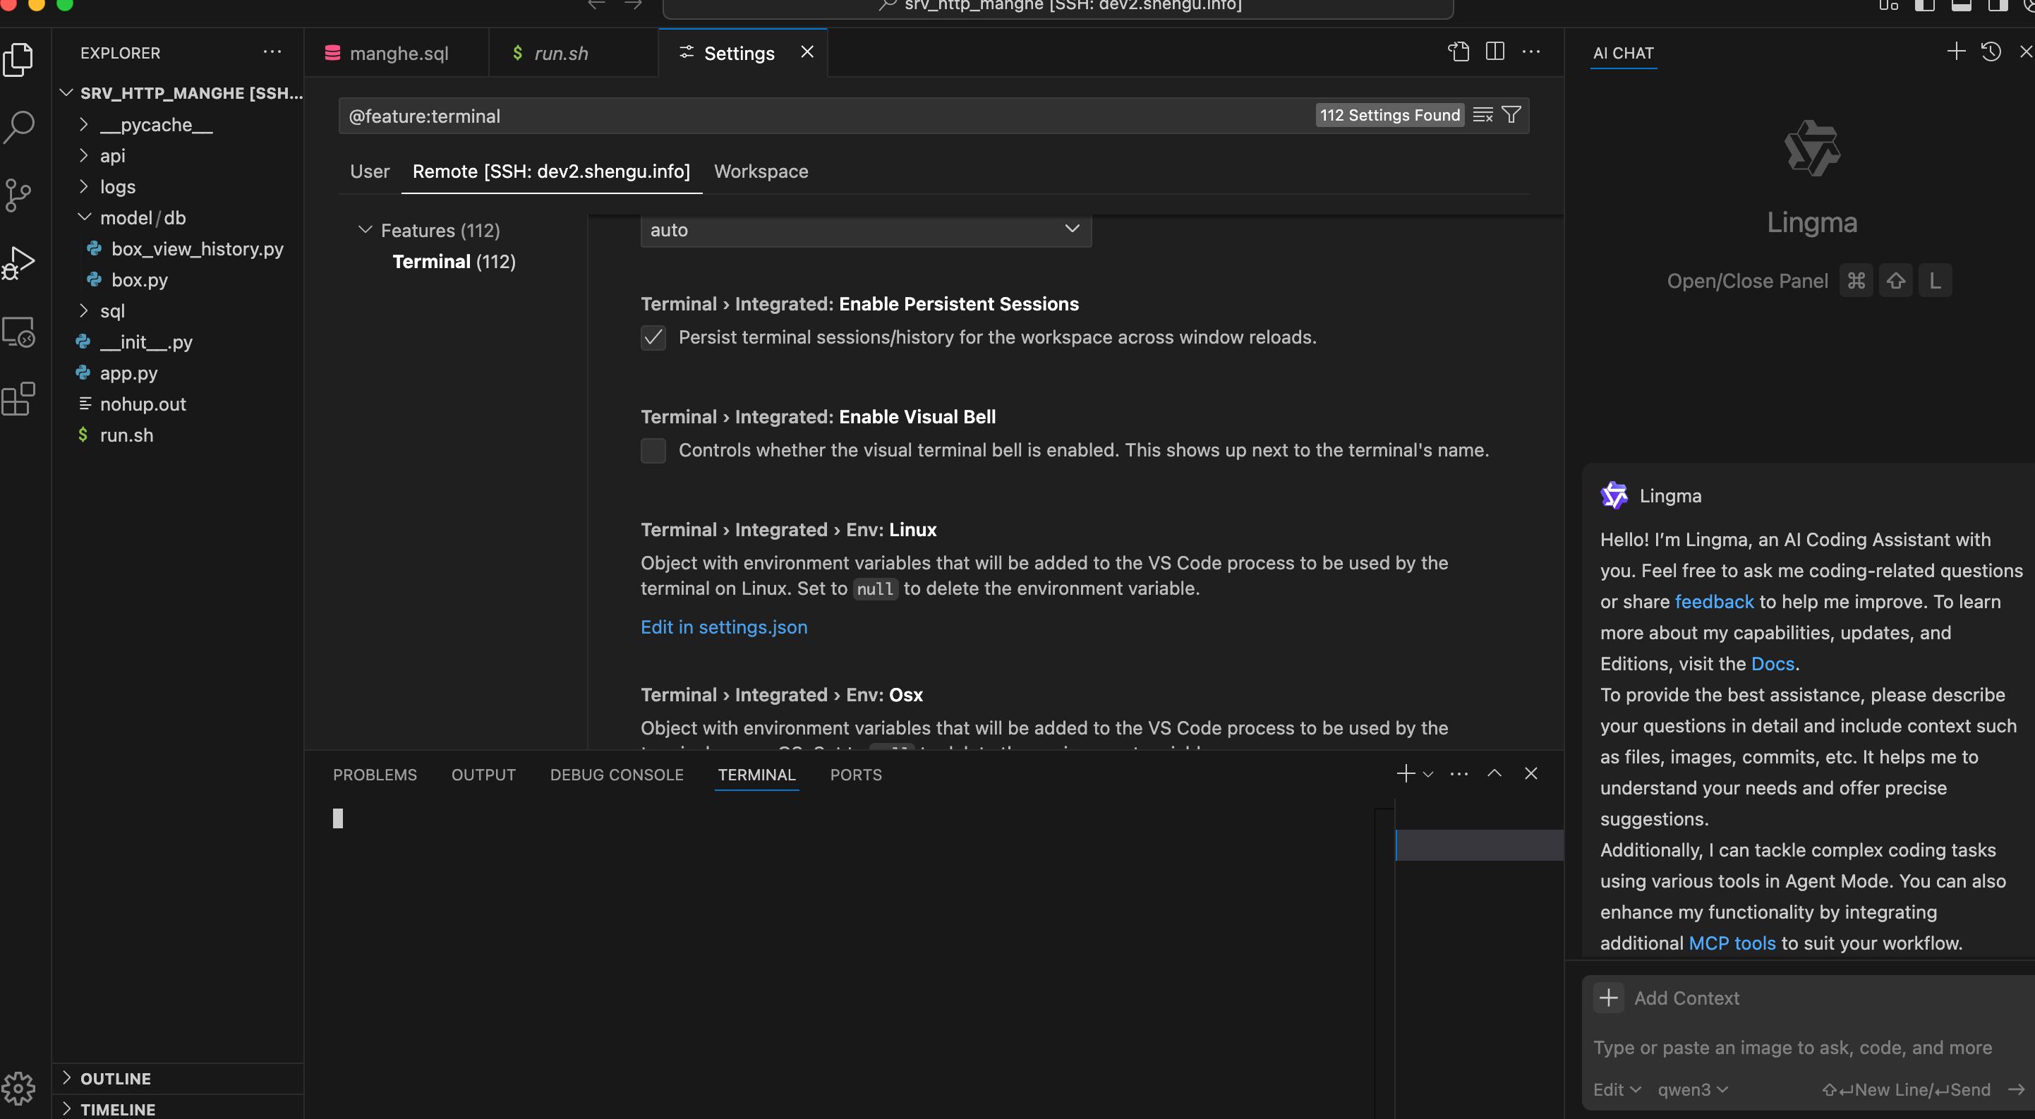Open Source Control view in activity bar

pyautogui.click(x=19, y=194)
